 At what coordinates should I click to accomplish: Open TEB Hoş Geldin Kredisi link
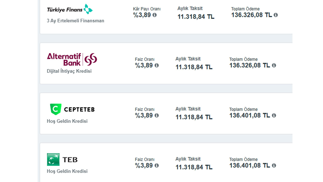pyautogui.click(x=67, y=171)
